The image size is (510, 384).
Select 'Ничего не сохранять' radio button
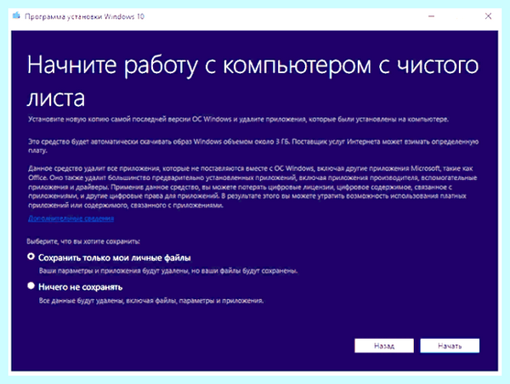(31, 286)
